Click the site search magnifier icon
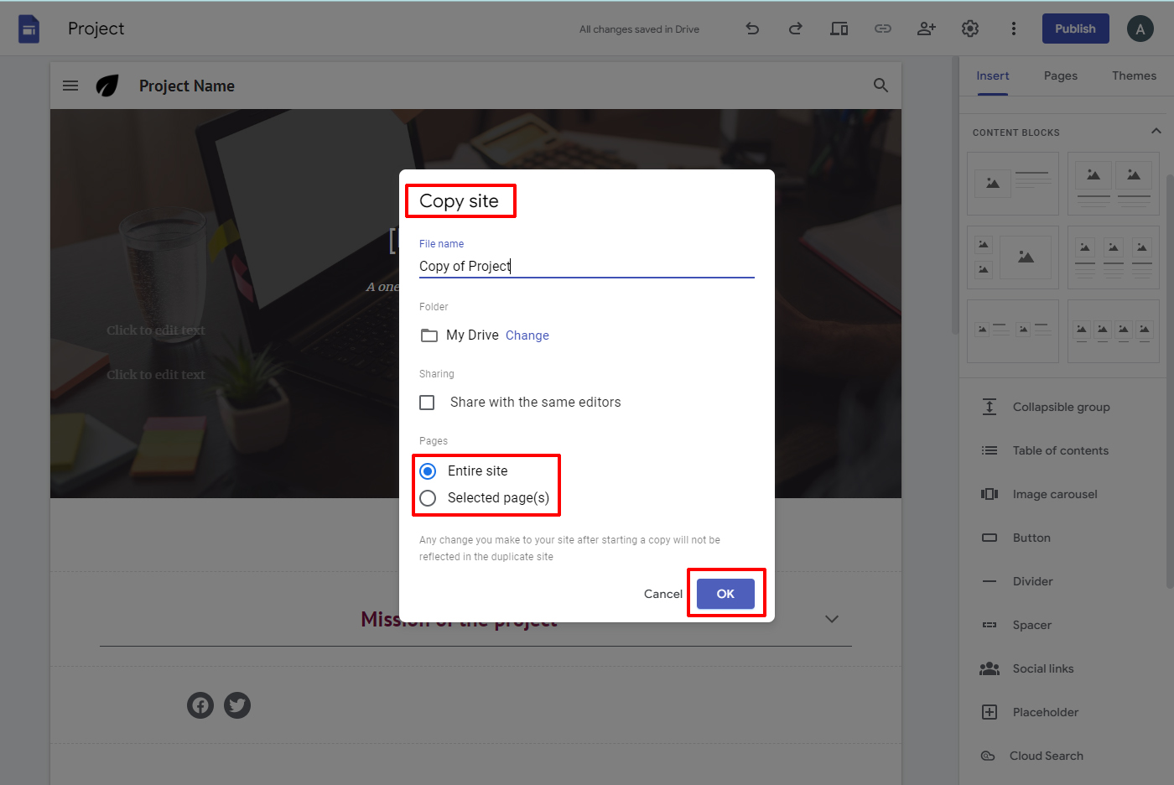Screen dimensions: 1174x785 (880, 85)
